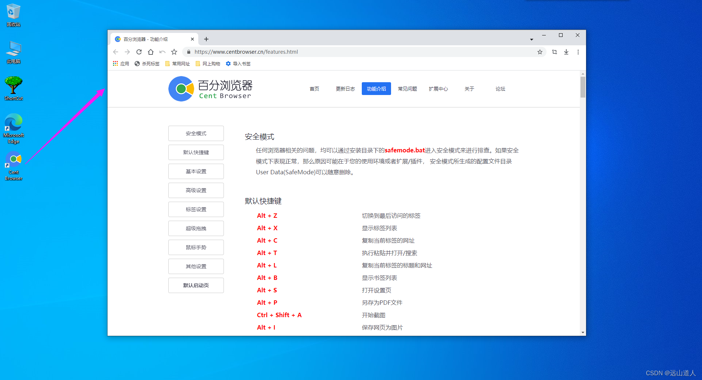This screenshot has height=380, width=702.
Task: Click the 安全模式 section heading
Action: 259,137
